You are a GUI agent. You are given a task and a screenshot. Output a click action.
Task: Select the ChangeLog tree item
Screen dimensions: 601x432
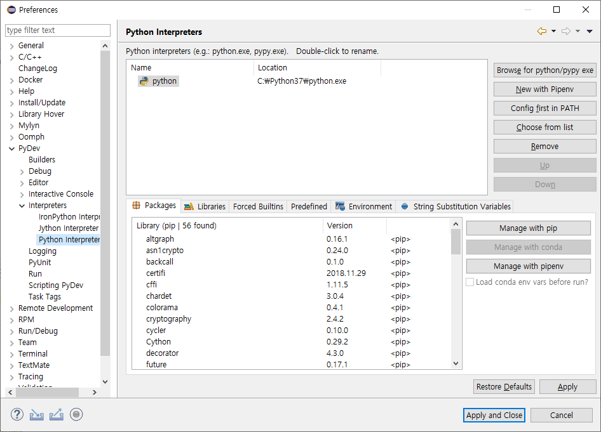[37, 69]
